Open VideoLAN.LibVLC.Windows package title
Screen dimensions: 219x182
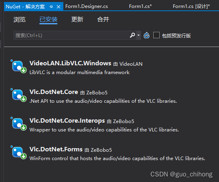click(70, 63)
